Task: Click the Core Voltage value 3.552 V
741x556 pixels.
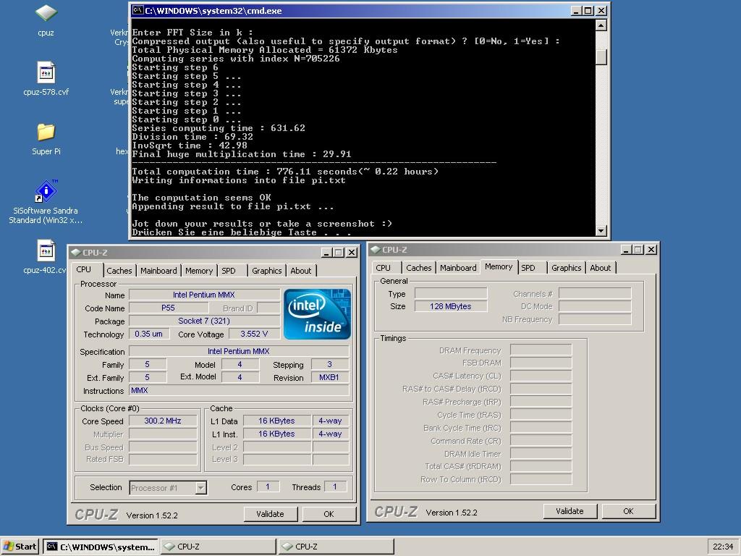Action: [x=254, y=334]
